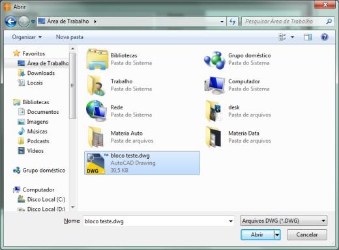This screenshot has width=339, height=250.
Task: Select Disco Local (C:) in sidebar
Action: pos(46,199)
